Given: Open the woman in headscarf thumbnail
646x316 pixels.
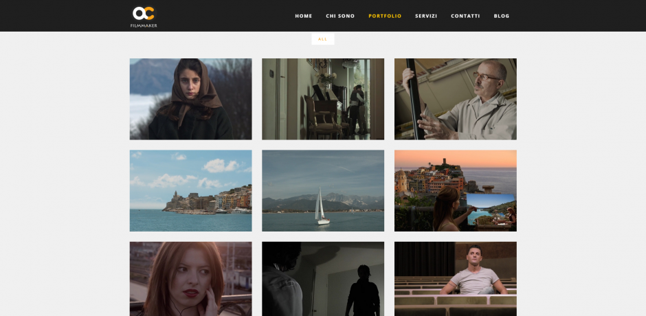Looking at the screenshot, I should pos(190,99).
